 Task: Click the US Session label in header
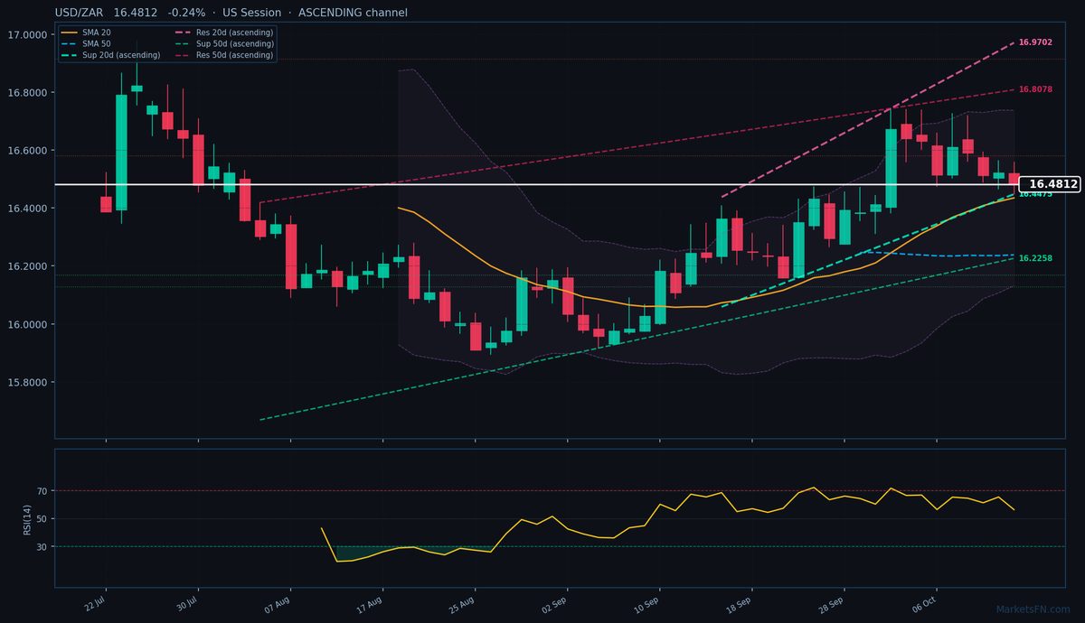coord(250,13)
